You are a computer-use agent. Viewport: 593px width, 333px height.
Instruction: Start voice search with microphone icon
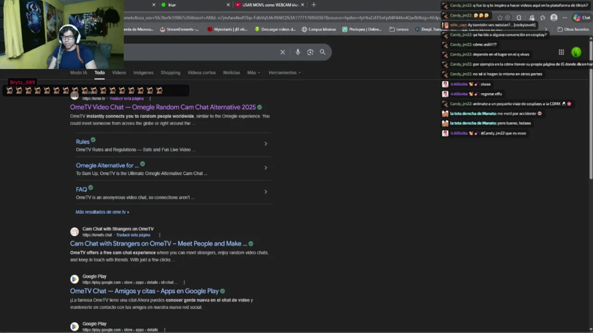tap(298, 52)
